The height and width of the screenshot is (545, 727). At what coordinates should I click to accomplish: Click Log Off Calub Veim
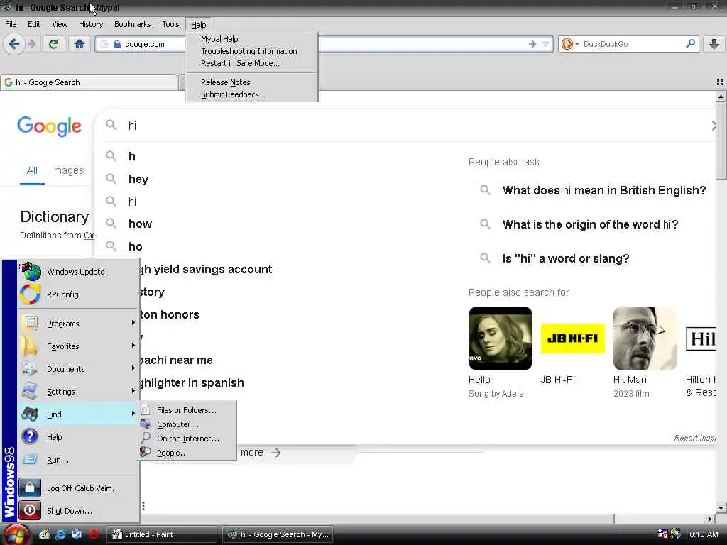point(78,488)
